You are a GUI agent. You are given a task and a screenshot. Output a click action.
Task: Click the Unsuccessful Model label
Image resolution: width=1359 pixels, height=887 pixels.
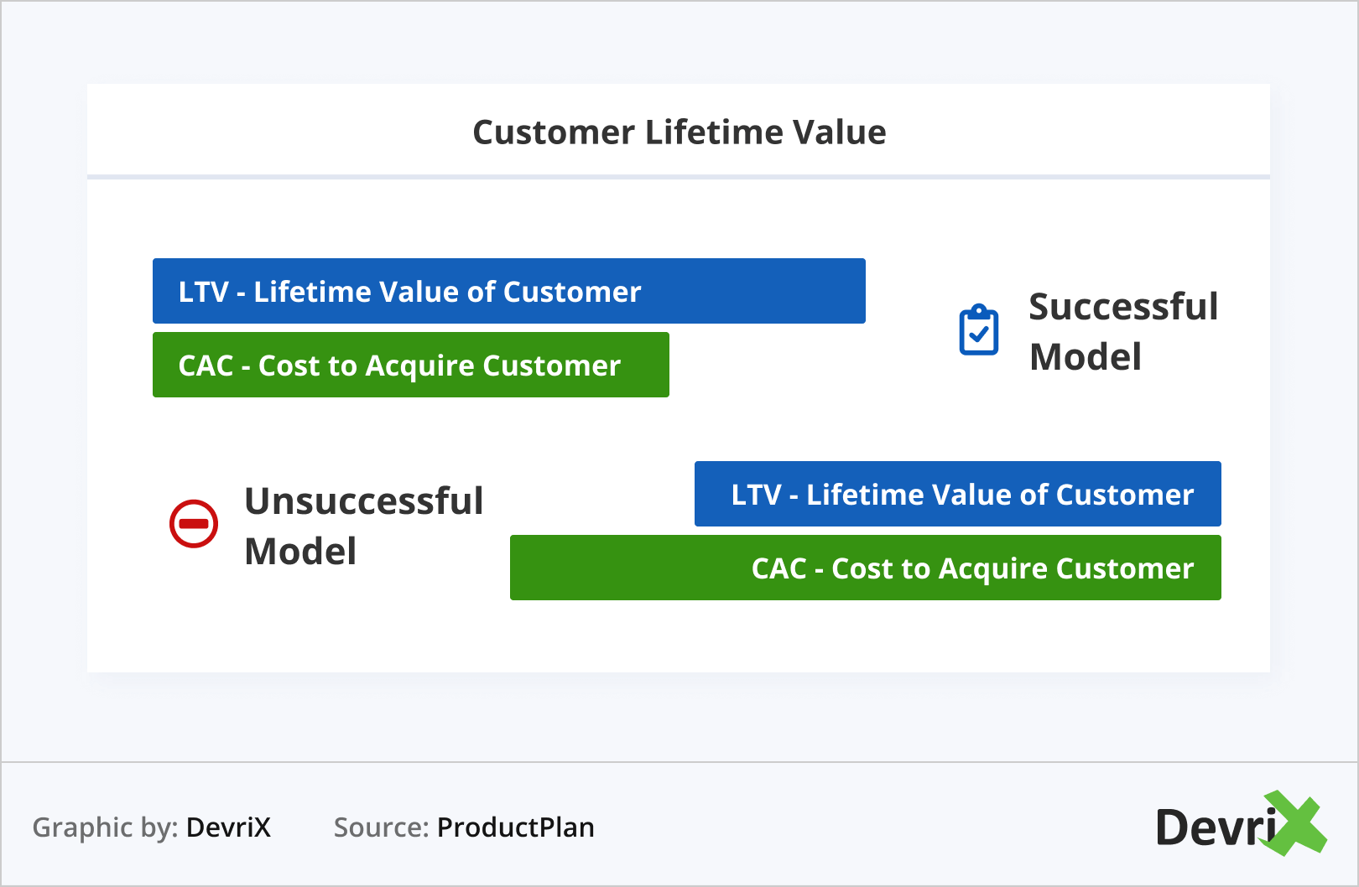point(363,526)
